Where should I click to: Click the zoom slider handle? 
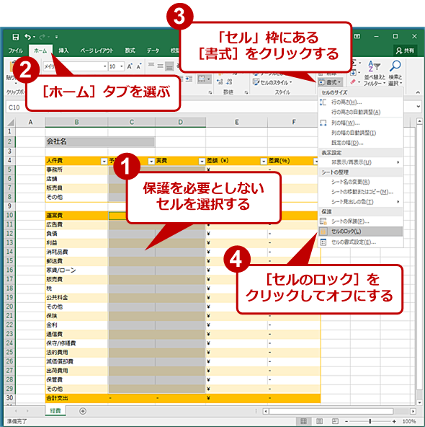[x=370, y=421]
